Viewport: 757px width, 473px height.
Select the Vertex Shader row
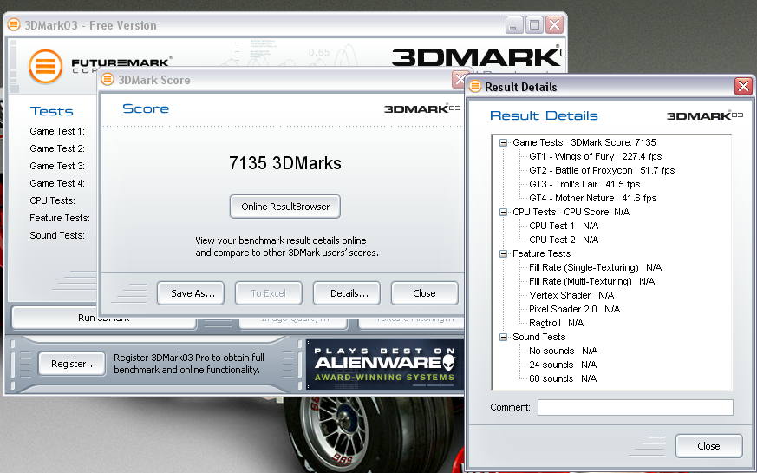(x=571, y=296)
